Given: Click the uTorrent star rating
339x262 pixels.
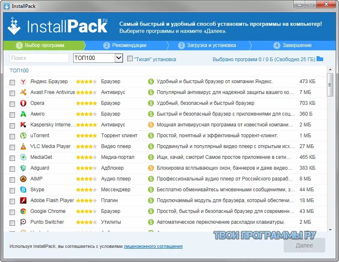Looking at the screenshot, I should [87, 136].
